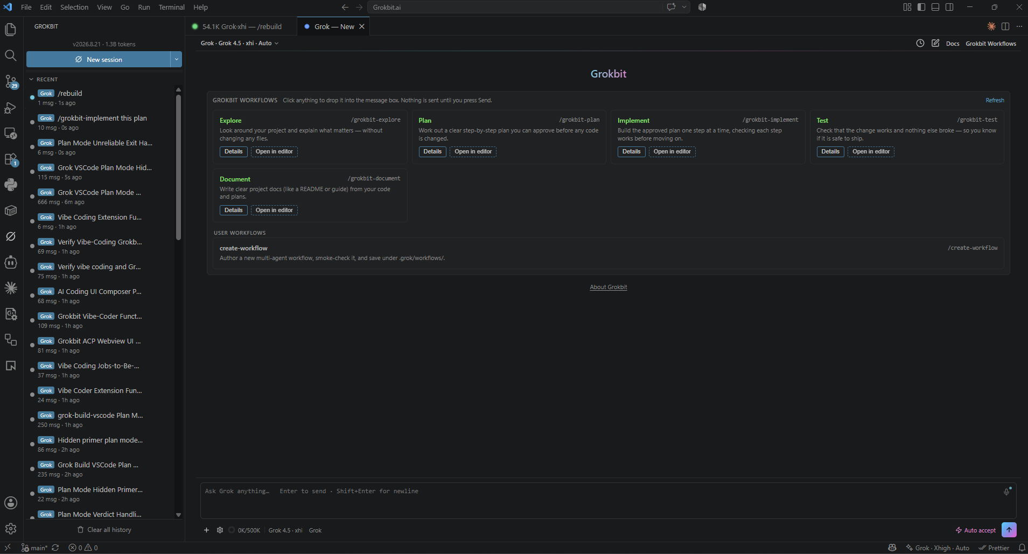1028x554 pixels.
Task: Open the Selection menu
Action: (x=74, y=7)
